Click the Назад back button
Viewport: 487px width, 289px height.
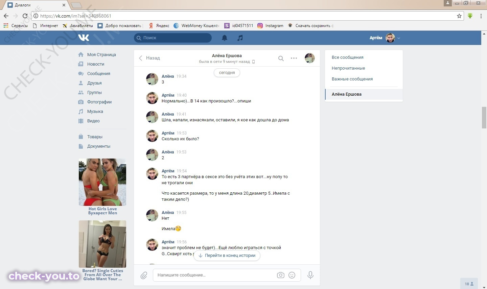[x=149, y=58]
